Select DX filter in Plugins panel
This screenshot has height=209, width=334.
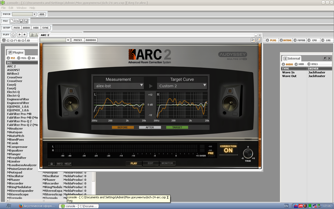31,58
